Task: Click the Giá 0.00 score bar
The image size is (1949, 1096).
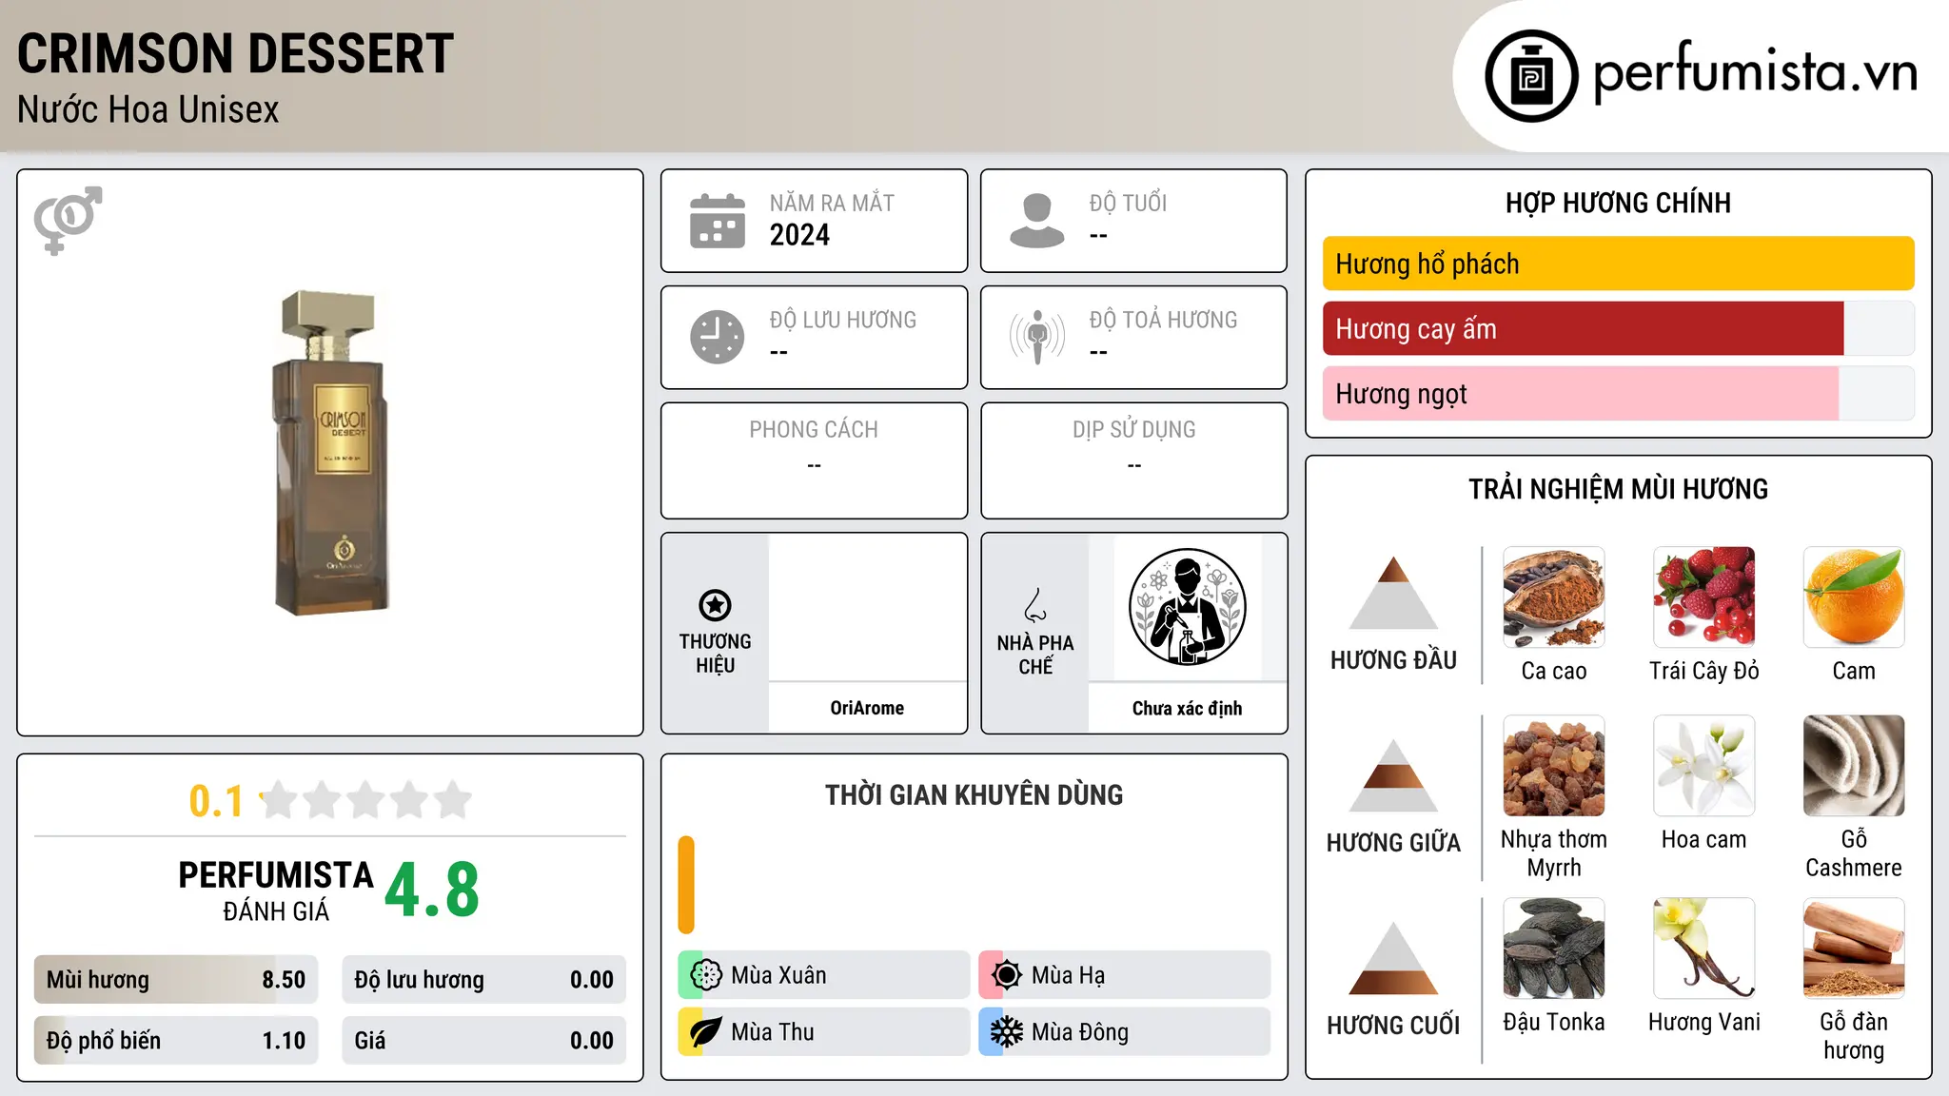Action: pyautogui.click(x=483, y=1041)
